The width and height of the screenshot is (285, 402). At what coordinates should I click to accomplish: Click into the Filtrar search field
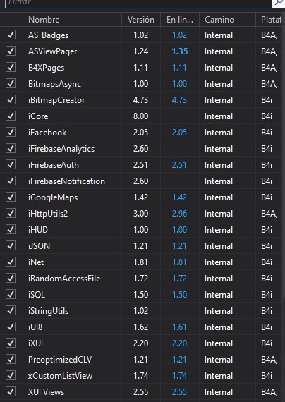pos(138,4)
